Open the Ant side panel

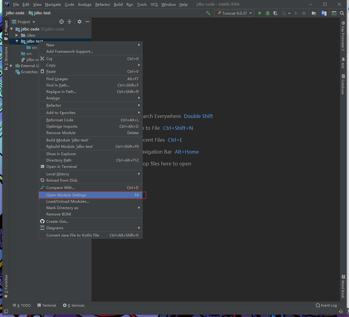[x=343, y=63]
